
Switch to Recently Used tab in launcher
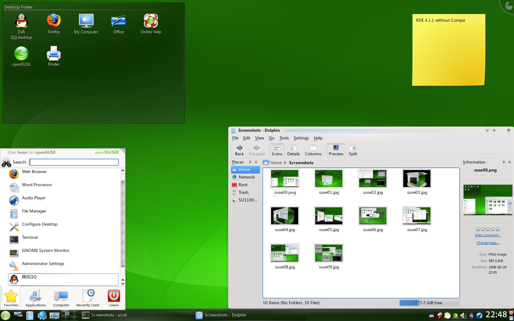(88, 298)
